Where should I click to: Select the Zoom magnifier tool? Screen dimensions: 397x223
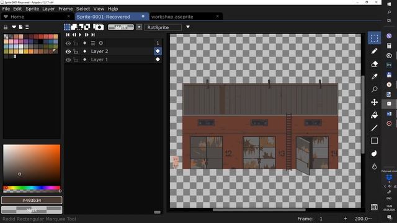374,89
